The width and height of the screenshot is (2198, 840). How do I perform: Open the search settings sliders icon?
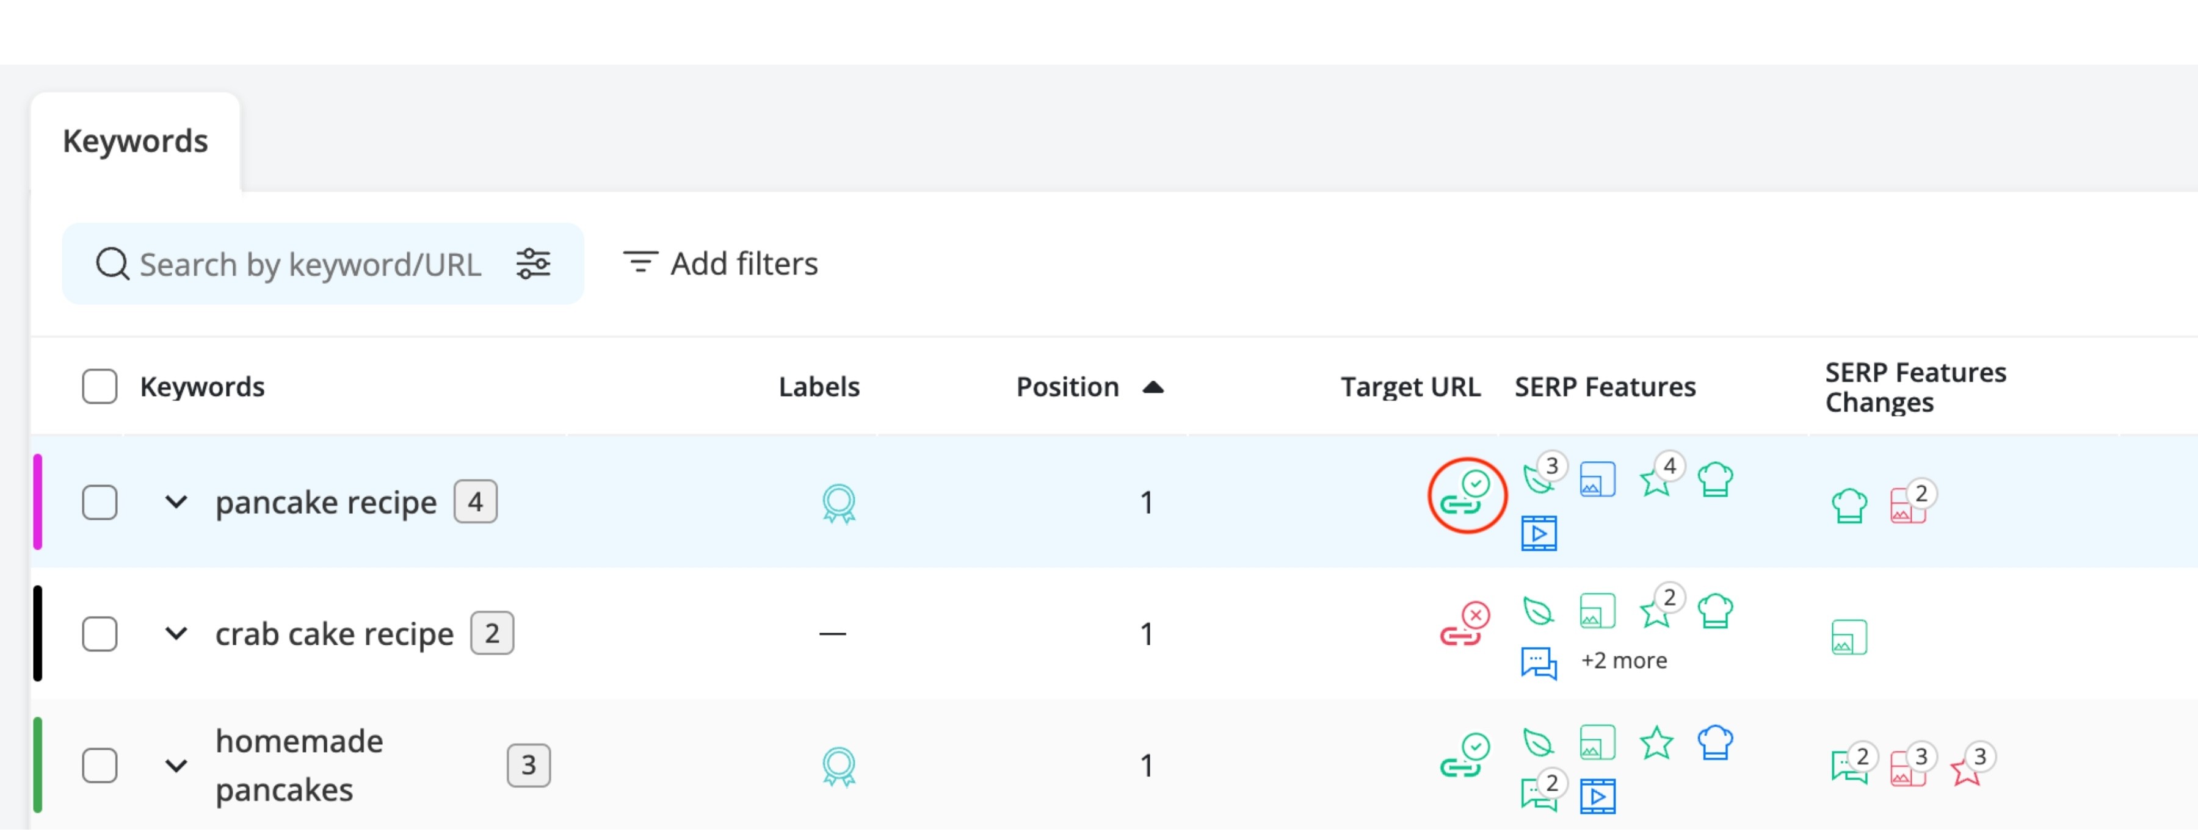click(533, 264)
